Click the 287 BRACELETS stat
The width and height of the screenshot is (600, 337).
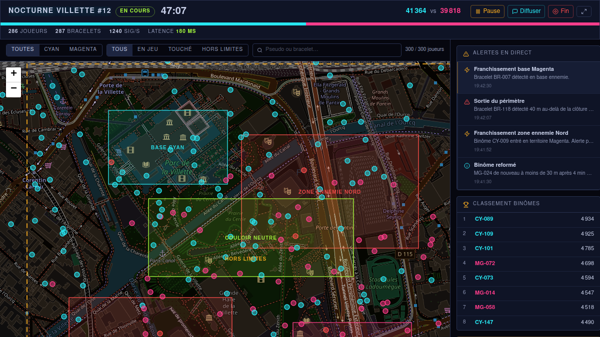78,31
